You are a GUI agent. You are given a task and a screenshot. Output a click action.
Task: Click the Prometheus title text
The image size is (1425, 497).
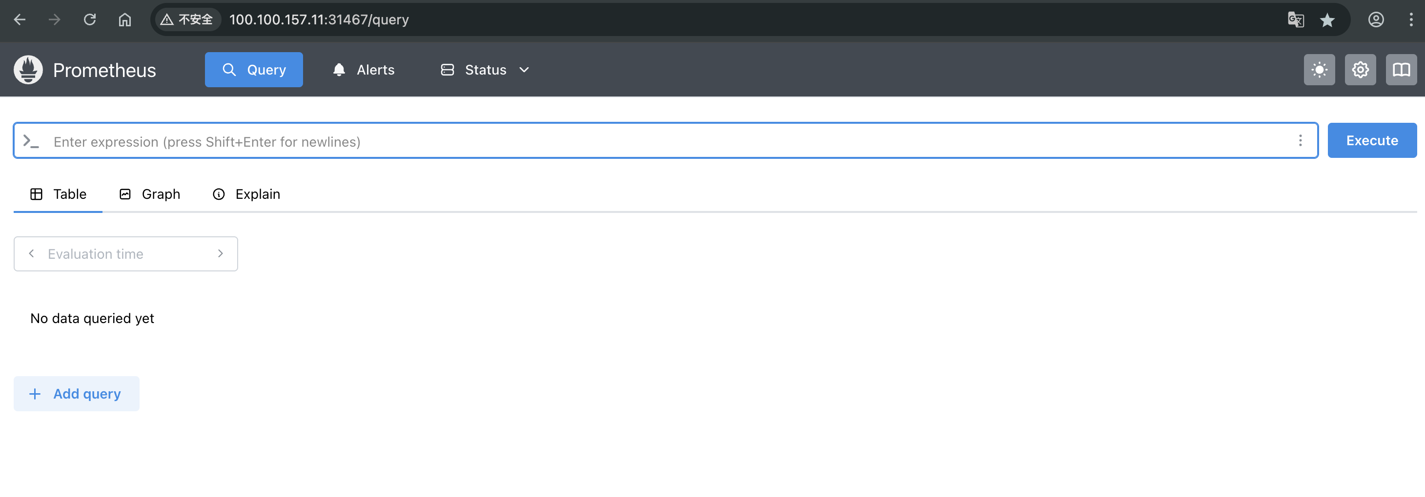click(x=104, y=70)
